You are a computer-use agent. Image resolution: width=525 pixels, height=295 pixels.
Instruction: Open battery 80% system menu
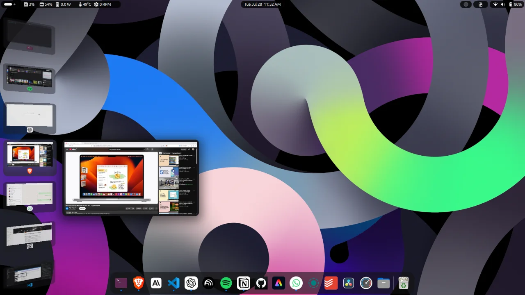(515, 4)
